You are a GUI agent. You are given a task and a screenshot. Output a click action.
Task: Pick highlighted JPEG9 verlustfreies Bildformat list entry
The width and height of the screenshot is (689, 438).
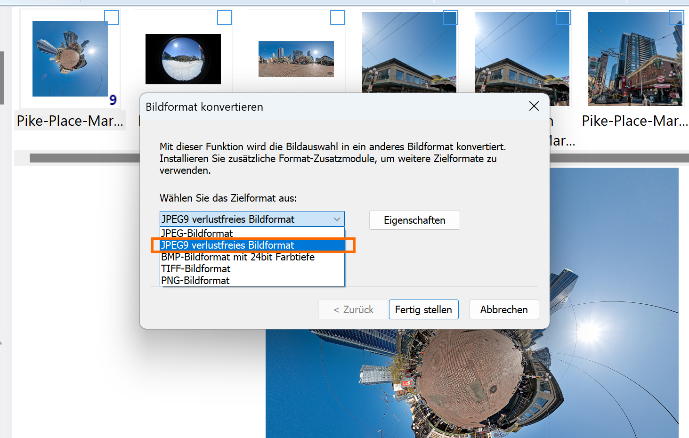point(227,245)
